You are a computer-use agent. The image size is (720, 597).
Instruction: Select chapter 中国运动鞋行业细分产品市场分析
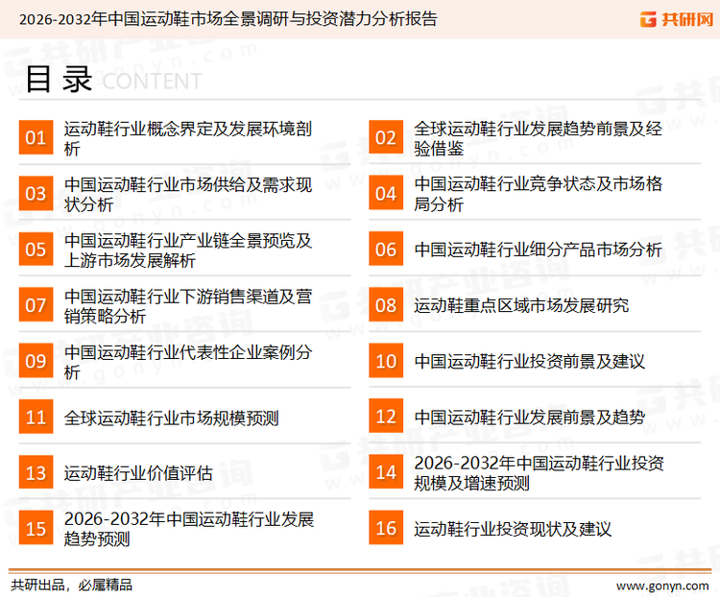pos(538,250)
